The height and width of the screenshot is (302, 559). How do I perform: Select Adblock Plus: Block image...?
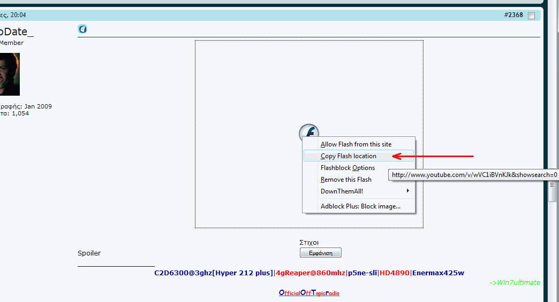click(359, 206)
